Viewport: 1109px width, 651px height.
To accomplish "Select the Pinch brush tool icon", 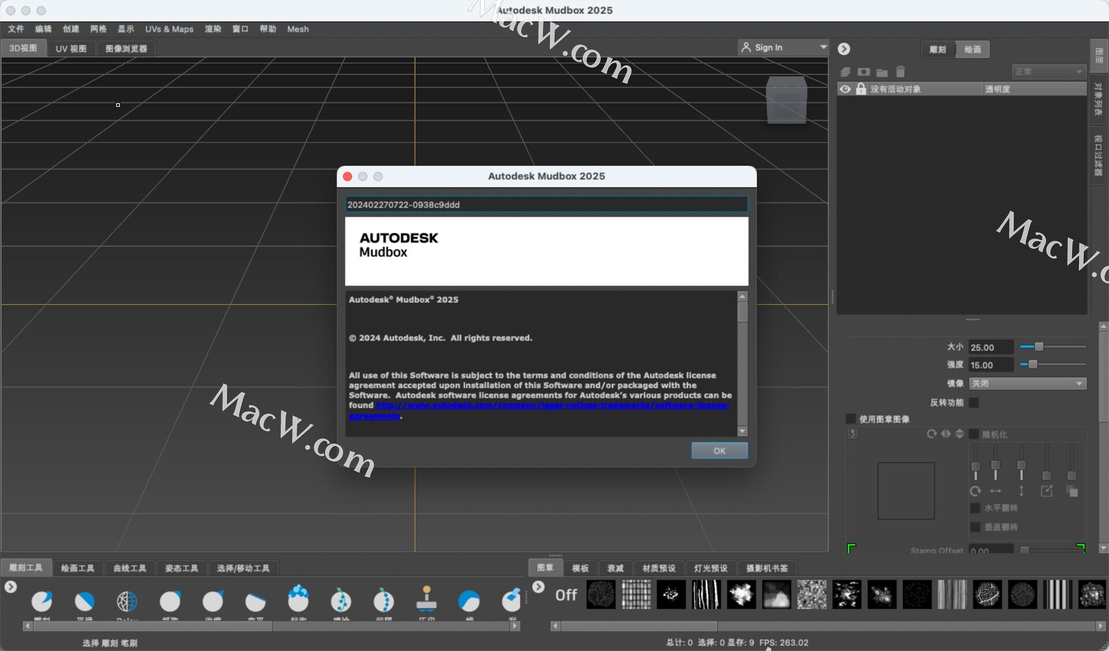I will point(213,601).
